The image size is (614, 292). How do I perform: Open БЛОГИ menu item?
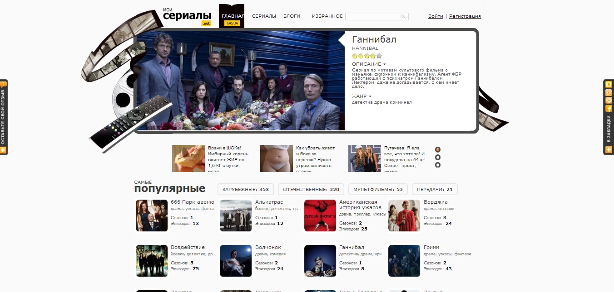pyautogui.click(x=292, y=16)
